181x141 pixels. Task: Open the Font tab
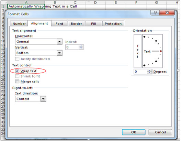point(59,24)
